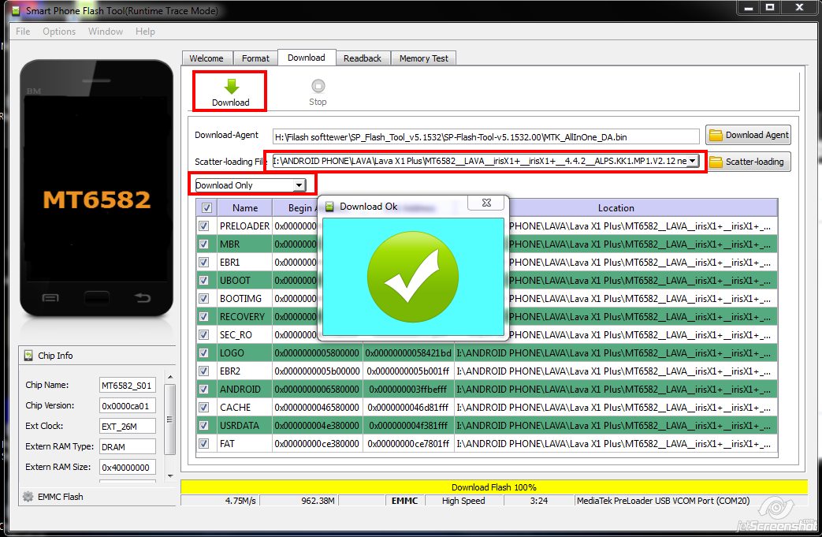Uncheck the LOGO partition checkbox

tap(204, 353)
